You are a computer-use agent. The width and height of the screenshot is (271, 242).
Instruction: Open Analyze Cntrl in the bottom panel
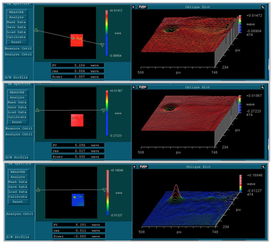coord(18,214)
